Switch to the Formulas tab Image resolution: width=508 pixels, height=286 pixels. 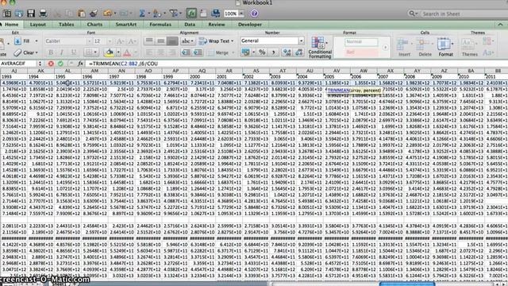click(x=160, y=25)
